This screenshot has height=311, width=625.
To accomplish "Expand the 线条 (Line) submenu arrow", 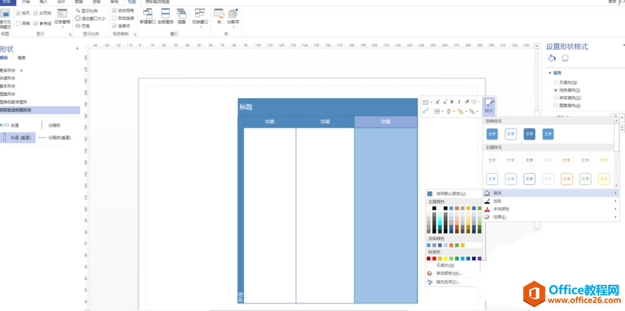I will point(616,201).
